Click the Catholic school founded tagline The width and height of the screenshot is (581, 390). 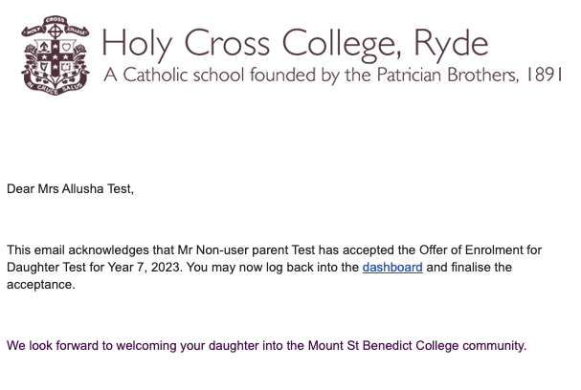tap(330, 75)
